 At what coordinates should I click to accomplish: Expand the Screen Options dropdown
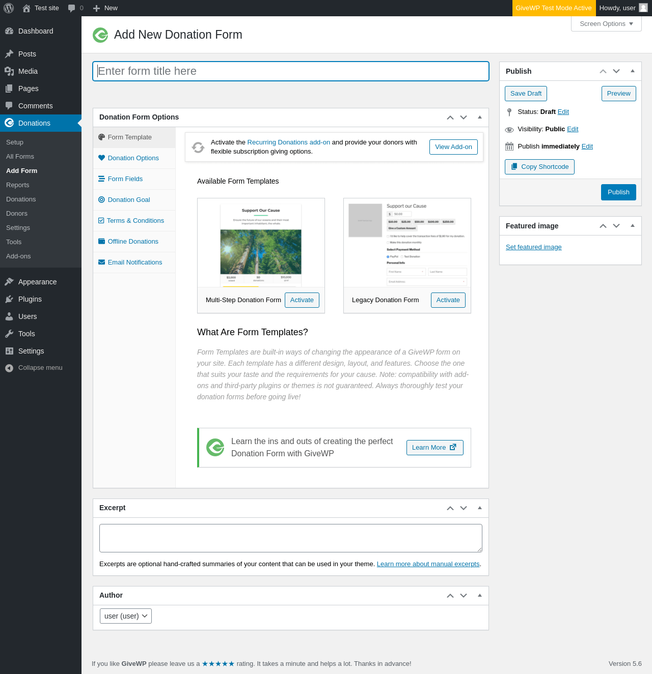click(606, 24)
